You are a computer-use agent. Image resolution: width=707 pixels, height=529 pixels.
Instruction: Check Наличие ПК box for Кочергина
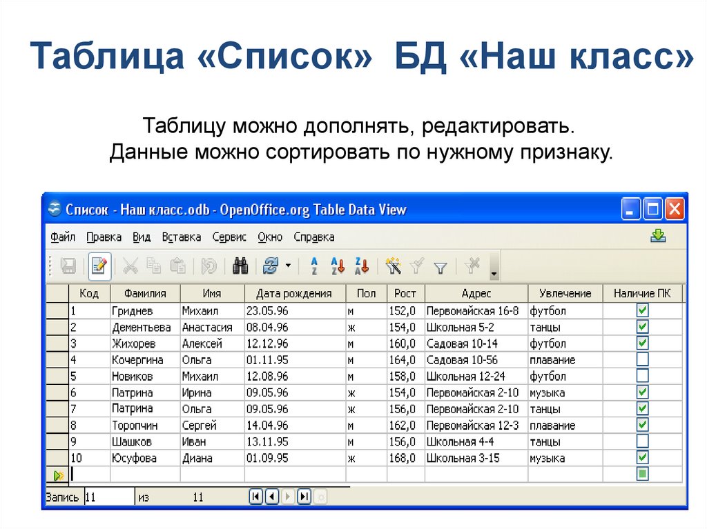[643, 359]
